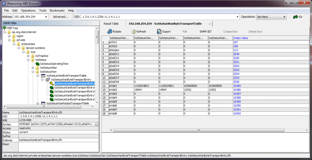Sort by the Index Value column header
Viewport: 312px width, 160px height.
pyautogui.click(x=241, y=38)
